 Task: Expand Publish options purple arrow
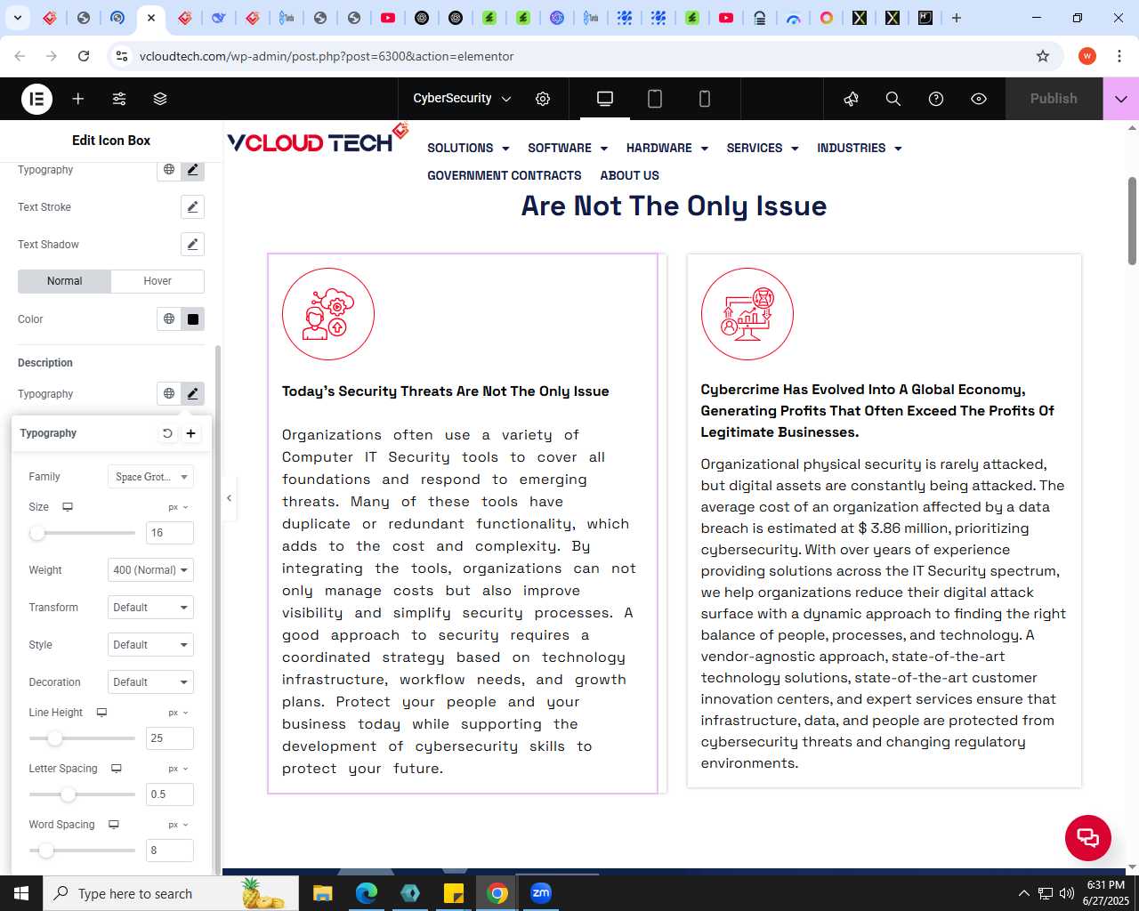(x=1121, y=99)
